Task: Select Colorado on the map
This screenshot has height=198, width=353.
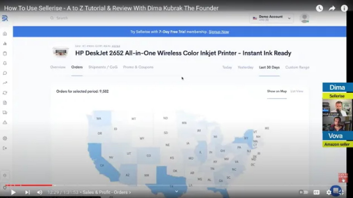Action: [x=148, y=156]
